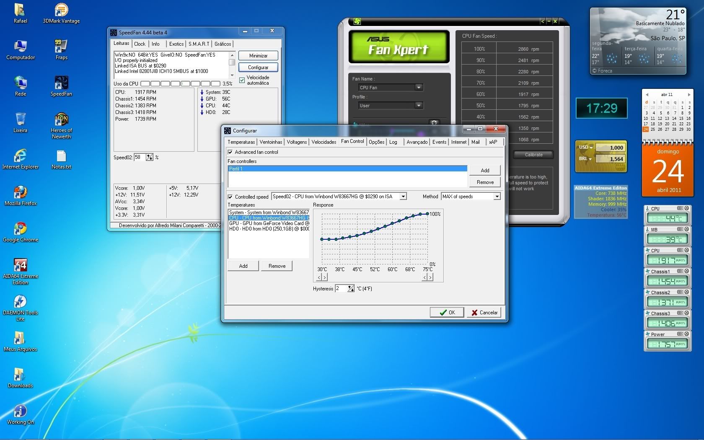Image resolution: width=704 pixels, height=440 pixels.
Task: Select the Lixeira recycle bin icon
Action: (20, 123)
